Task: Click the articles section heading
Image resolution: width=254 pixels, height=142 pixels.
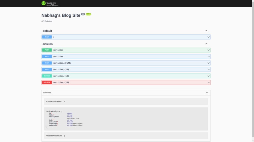Action: (x=48, y=44)
